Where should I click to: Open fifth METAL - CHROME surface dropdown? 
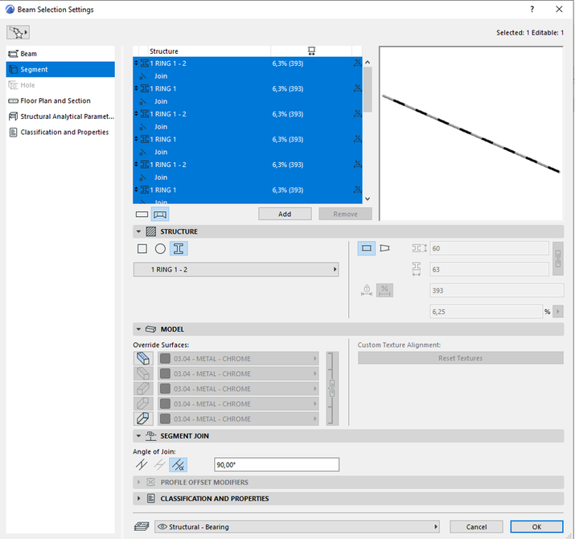click(238, 419)
